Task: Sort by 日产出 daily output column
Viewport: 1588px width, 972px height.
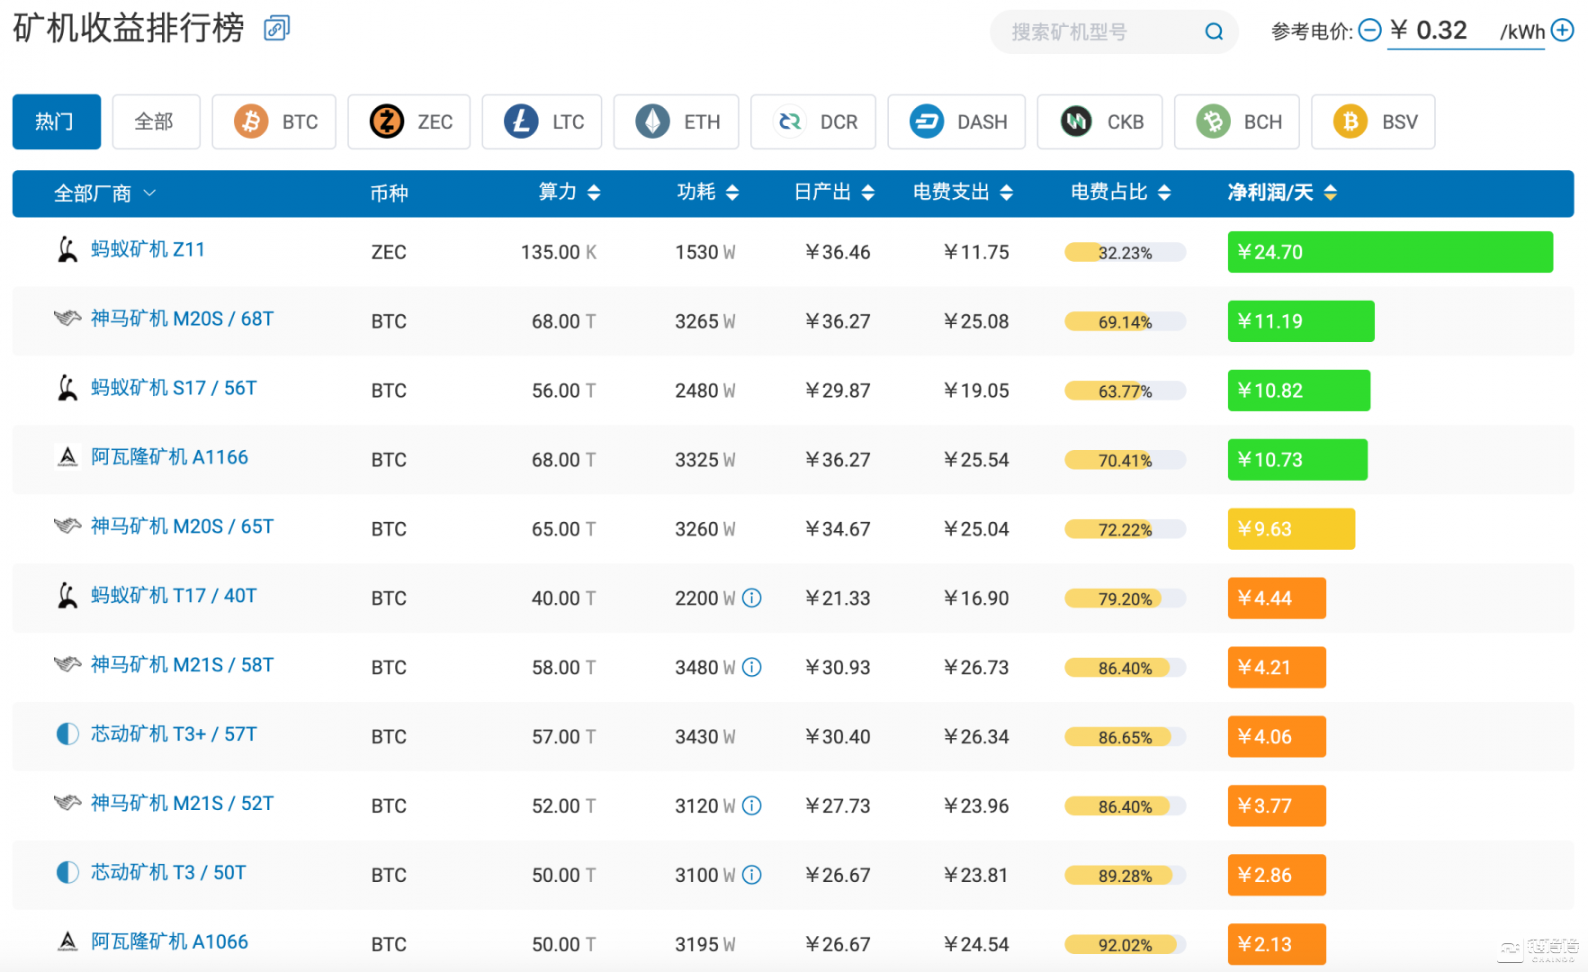Action: click(834, 193)
